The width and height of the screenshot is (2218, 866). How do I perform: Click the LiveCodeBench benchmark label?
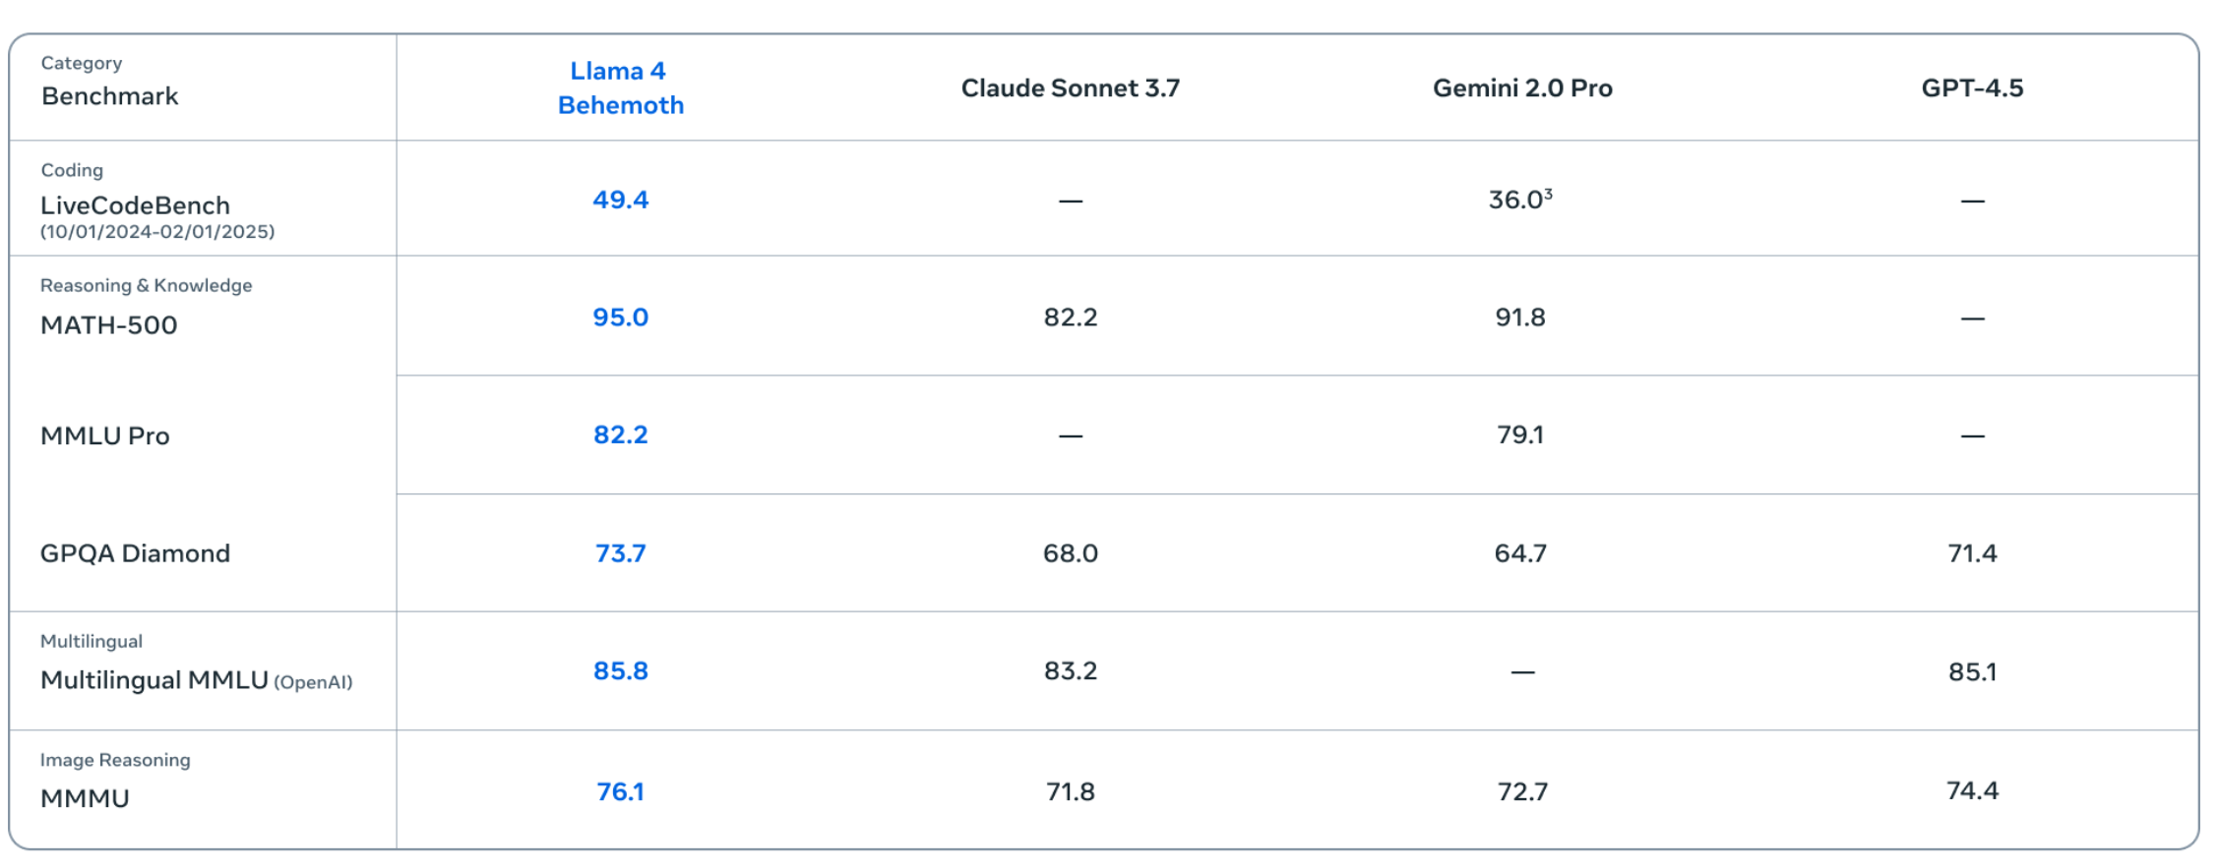pos(135,205)
